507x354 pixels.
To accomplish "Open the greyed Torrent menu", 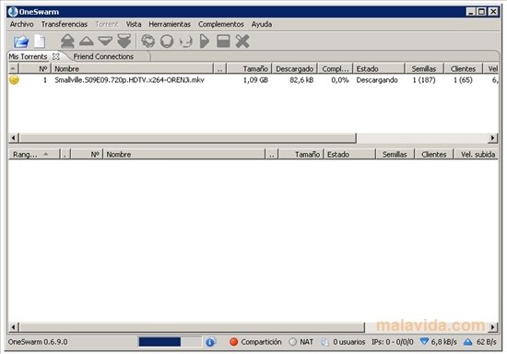I will point(107,24).
